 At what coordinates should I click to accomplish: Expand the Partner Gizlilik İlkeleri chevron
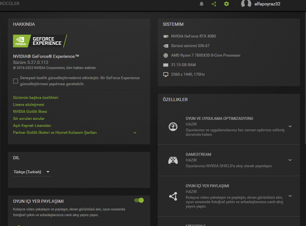(135, 133)
